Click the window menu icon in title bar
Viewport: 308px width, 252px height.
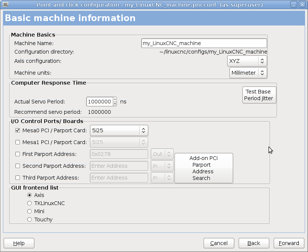(6, 4)
